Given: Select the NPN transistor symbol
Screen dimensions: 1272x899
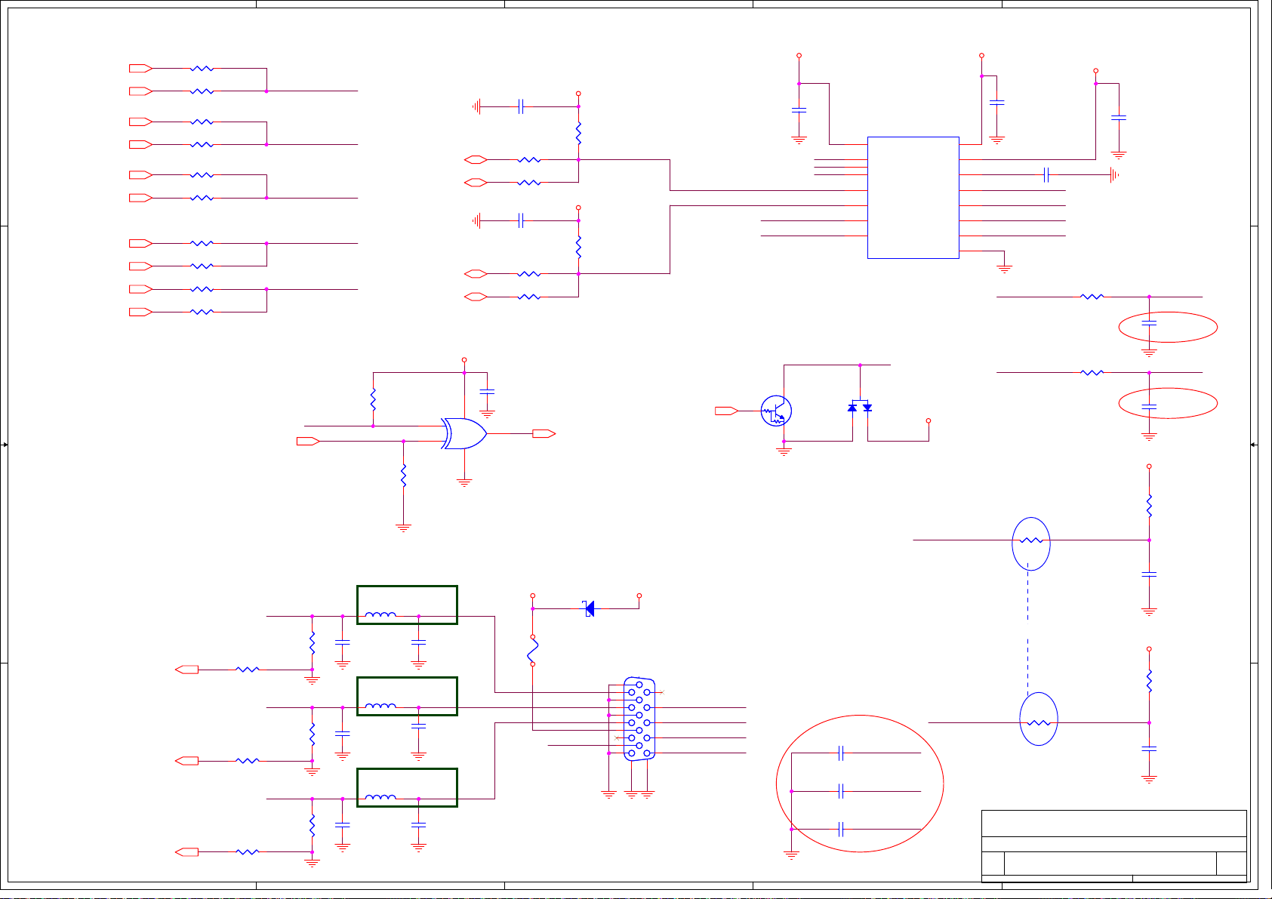Looking at the screenshot, I should (x=776, y=411).
